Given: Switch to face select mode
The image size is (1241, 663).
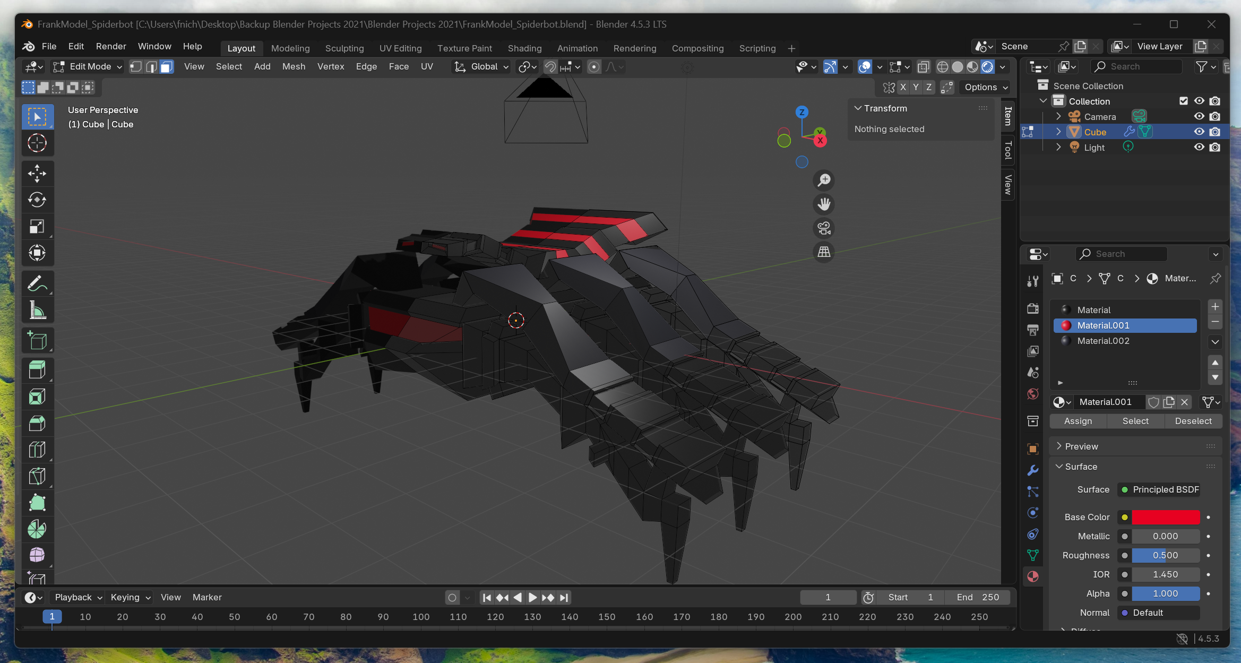Looking at the screenshot, I should 167,67.
